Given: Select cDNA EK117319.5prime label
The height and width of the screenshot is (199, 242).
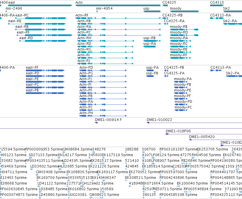Looking at the screenshot, I should tap(117, 155).
